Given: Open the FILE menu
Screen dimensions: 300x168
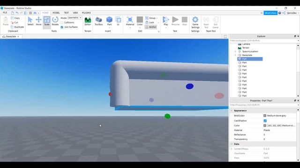Looking at the screenshot, I should pos(5,13).
